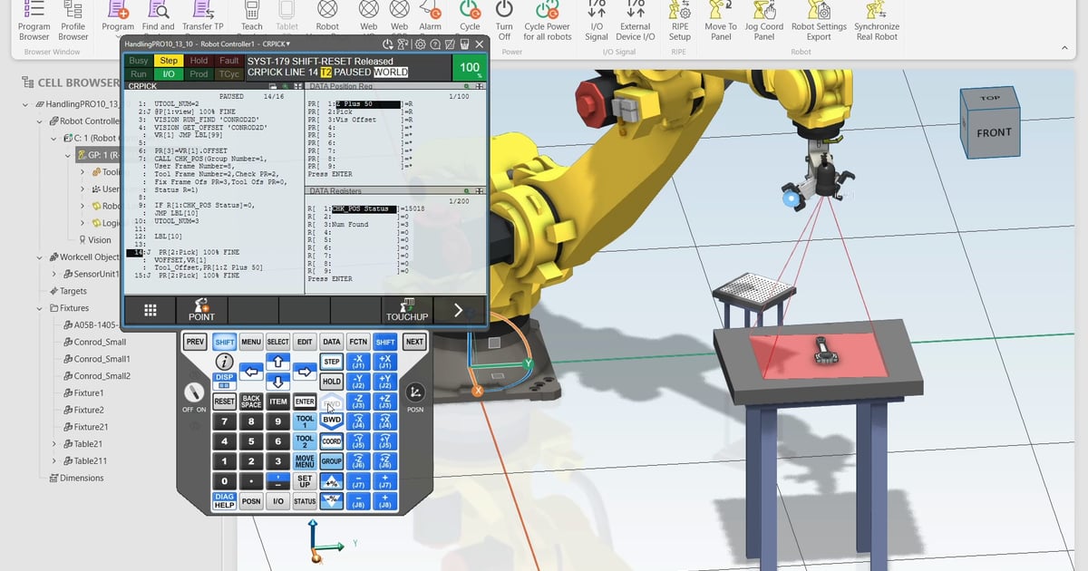Collapse the Fixtures tree node
1088x571 pixels.
coord(39,308)
